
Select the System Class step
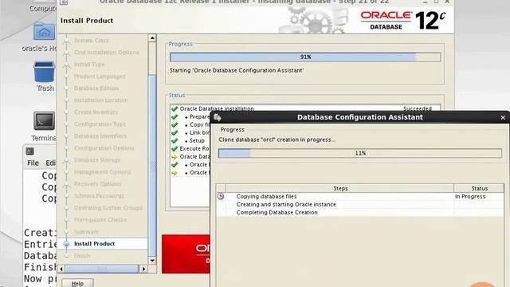point(91,41)
